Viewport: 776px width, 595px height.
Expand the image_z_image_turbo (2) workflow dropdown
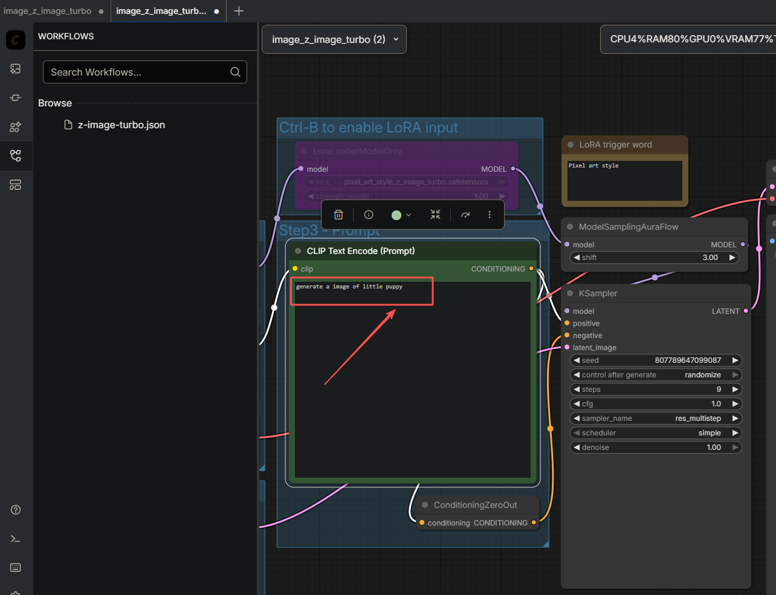tap(334, 39)
